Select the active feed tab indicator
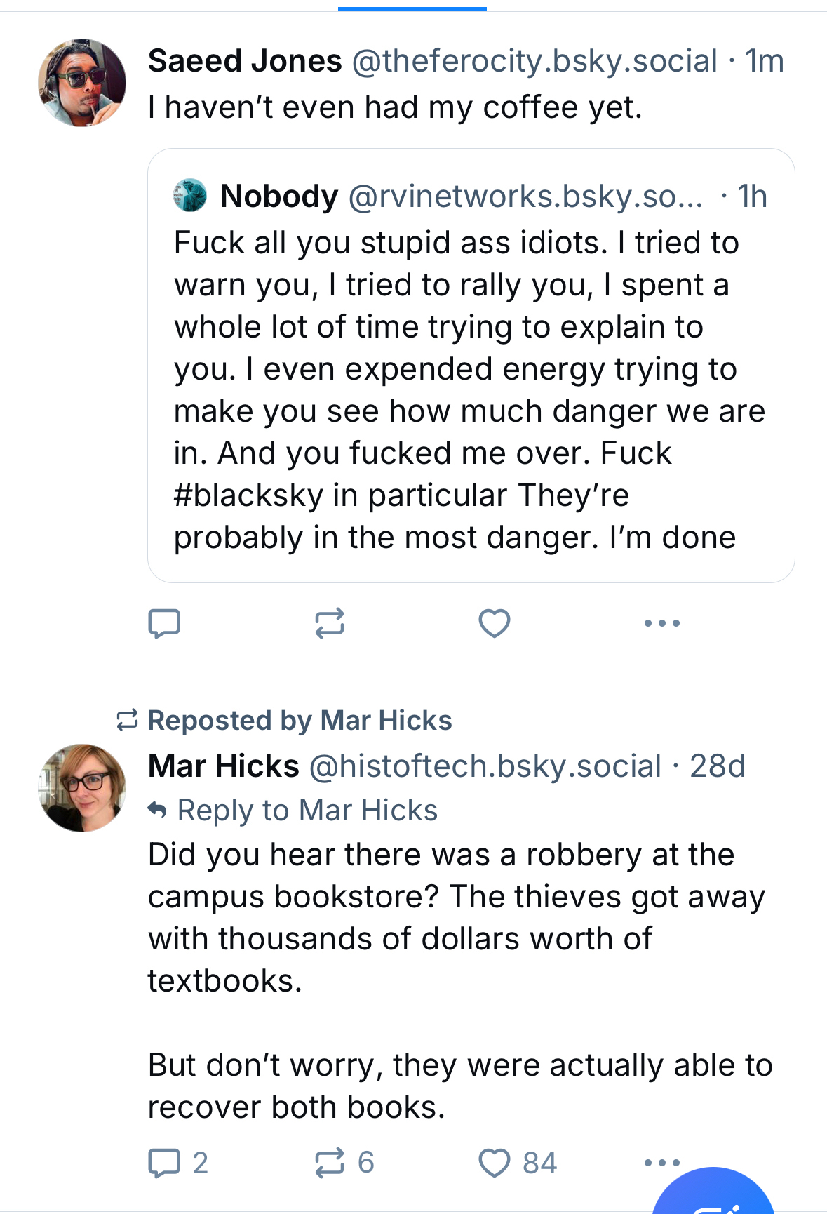The width and height of the screenshot is (827, 1214). tap(412, 8)
